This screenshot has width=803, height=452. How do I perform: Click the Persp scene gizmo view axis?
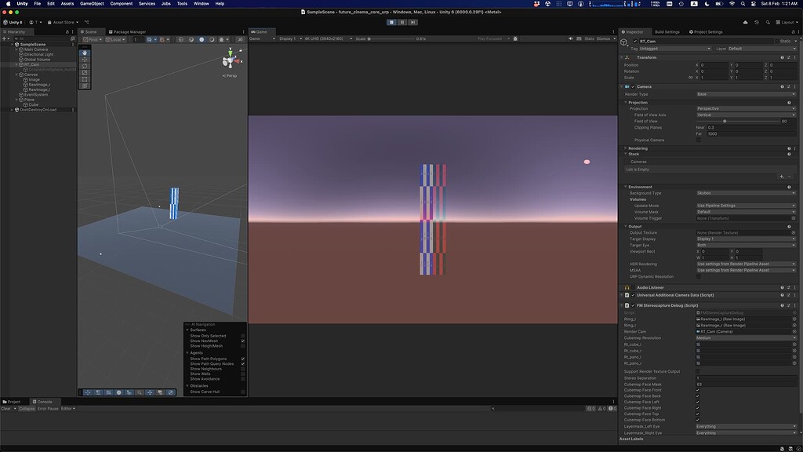(x=229, y=75)
